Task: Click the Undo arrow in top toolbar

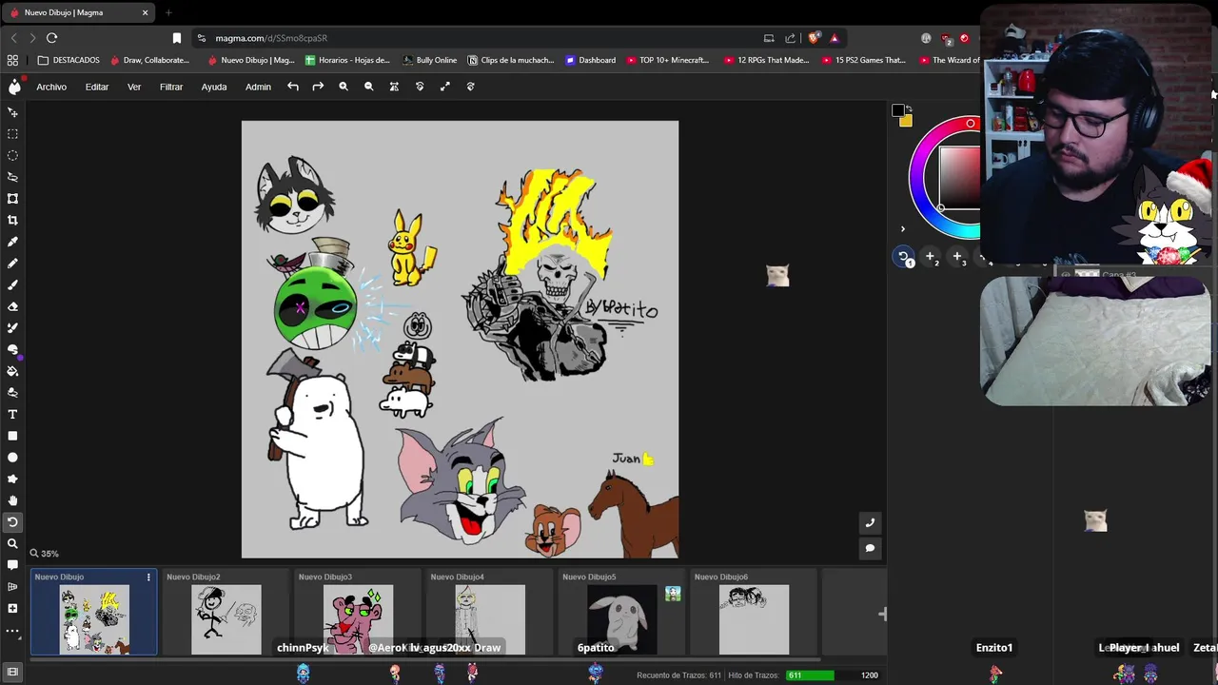Action: point(293,87)
